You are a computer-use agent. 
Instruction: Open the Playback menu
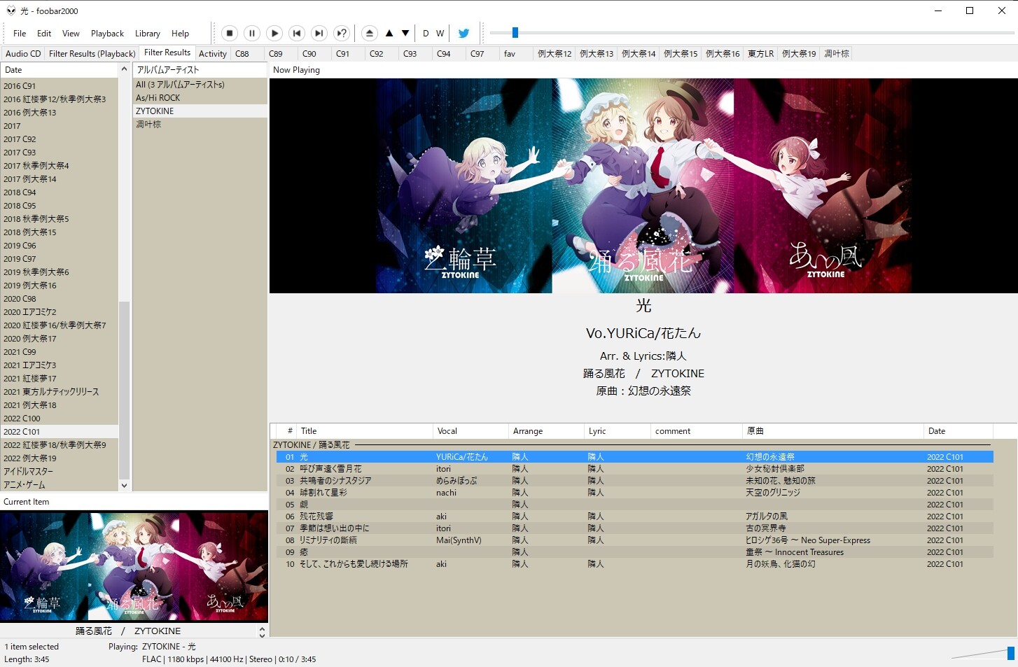pyautogui.click(x=107, y=34)
